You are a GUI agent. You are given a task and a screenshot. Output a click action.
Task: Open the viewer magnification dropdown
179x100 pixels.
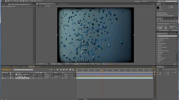pos(42,64)
